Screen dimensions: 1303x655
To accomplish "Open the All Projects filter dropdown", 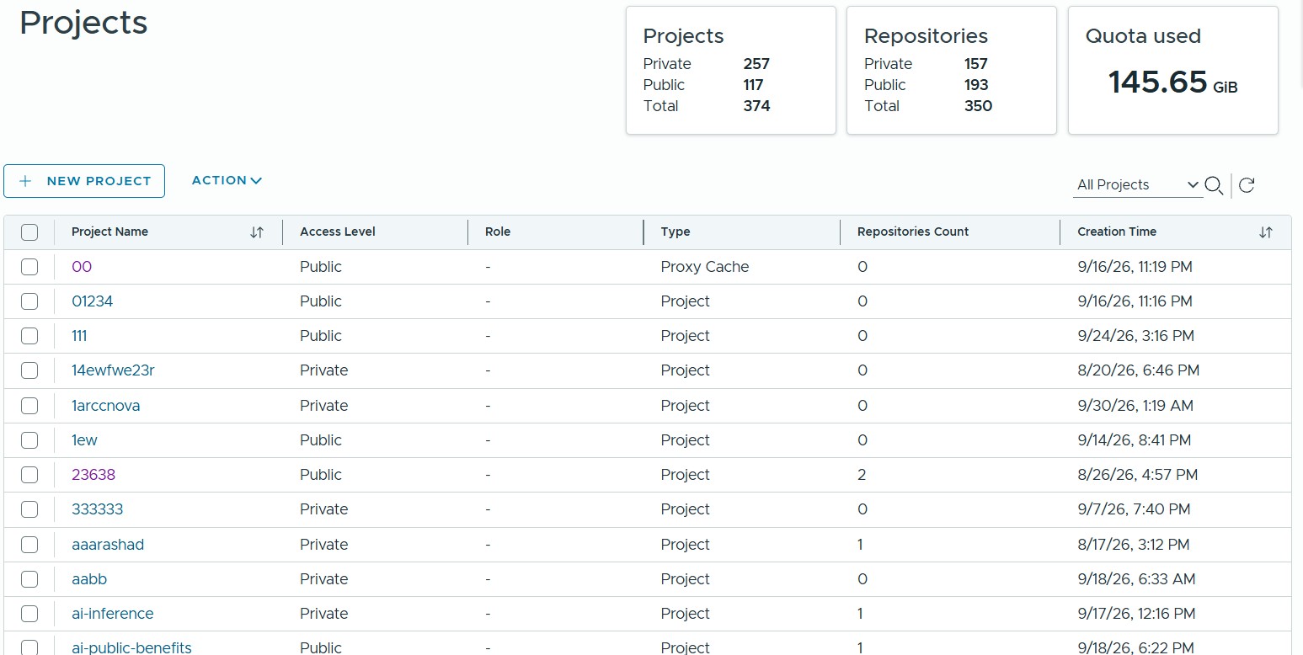I will coord(1138,185).
